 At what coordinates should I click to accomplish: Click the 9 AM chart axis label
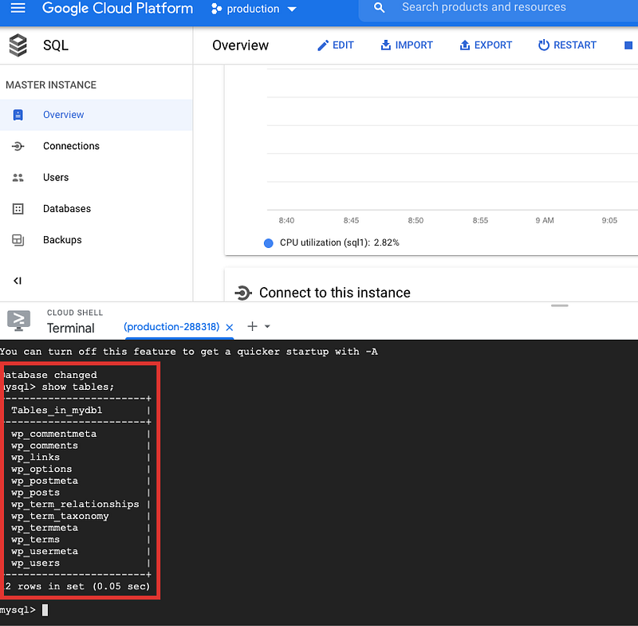545,220
